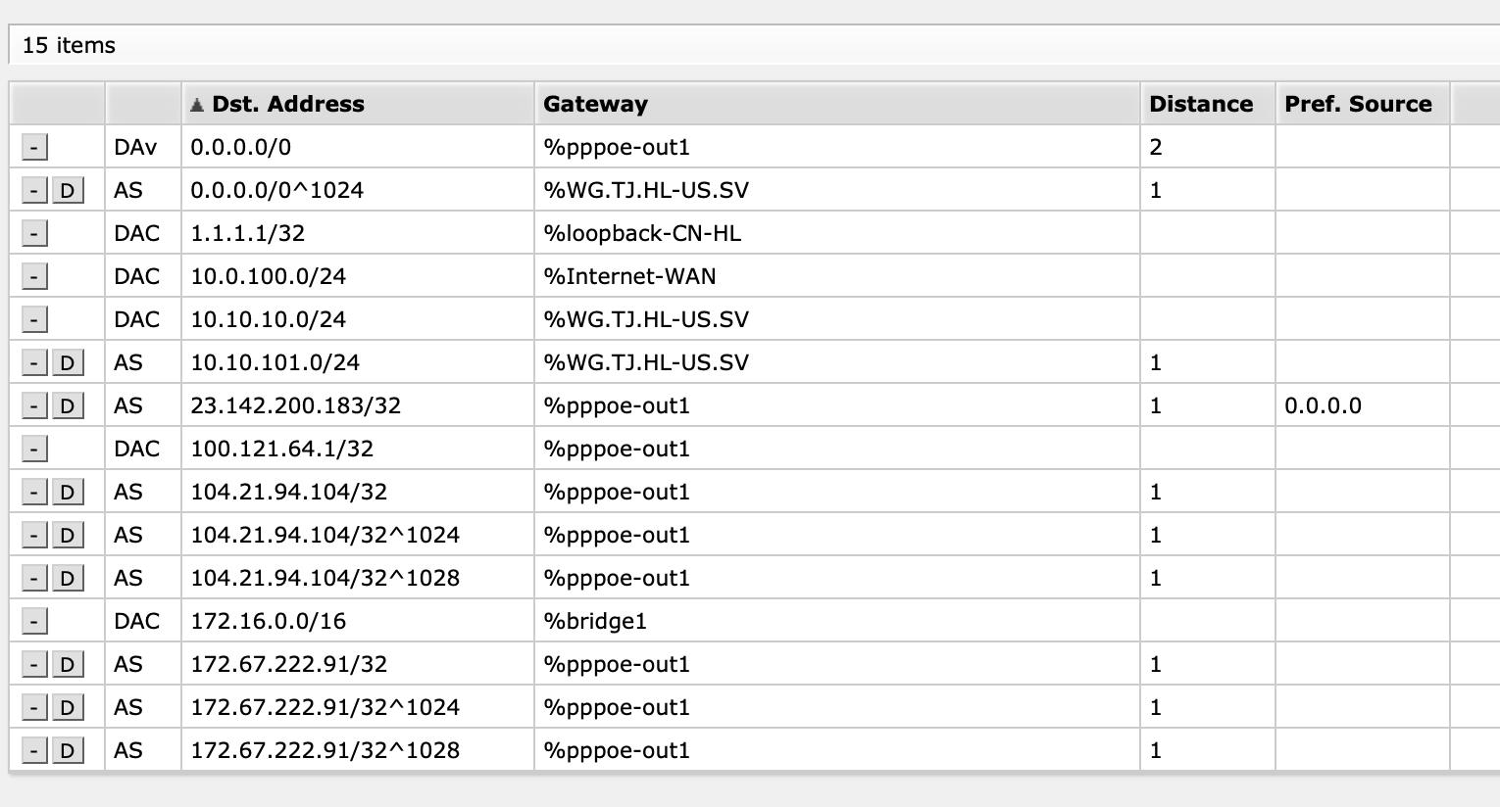Sort routes by the Distance column header
1500x807 pixels.
pos(1200,104)
